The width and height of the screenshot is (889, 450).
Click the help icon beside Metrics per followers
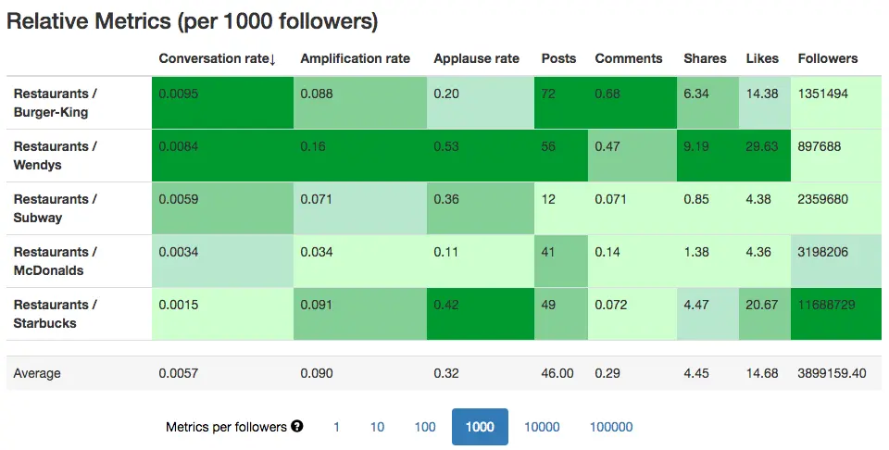(297, 427)
